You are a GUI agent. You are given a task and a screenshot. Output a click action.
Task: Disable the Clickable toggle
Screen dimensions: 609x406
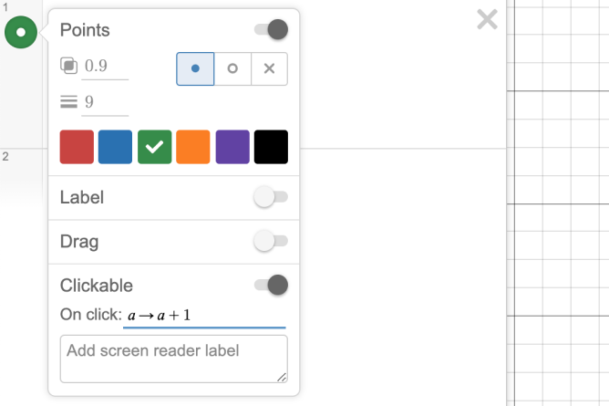272,286
